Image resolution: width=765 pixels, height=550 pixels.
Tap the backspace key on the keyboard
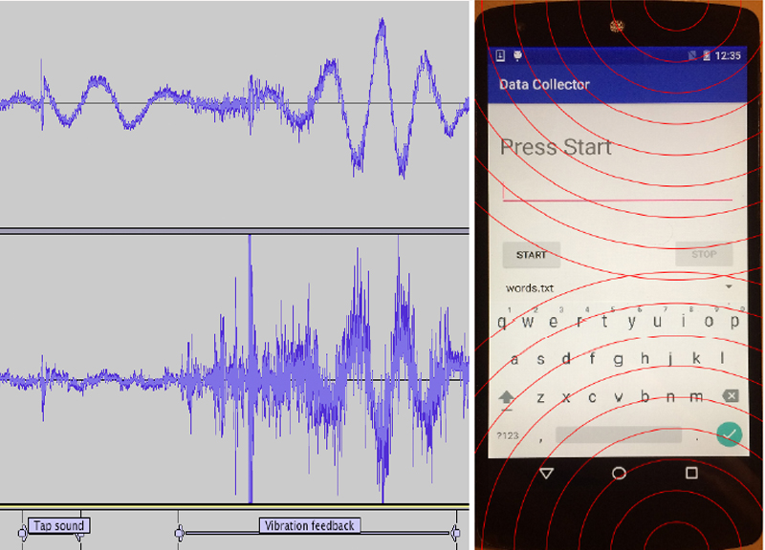[730, 396]
